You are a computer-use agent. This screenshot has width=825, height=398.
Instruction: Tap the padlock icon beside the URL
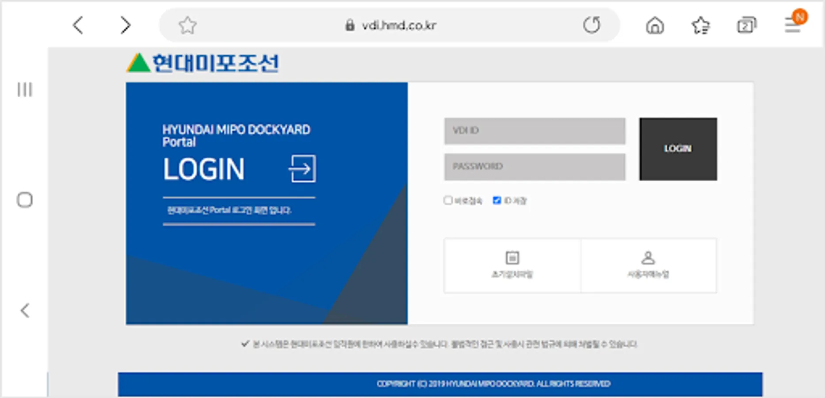click(x=350, y=25)
